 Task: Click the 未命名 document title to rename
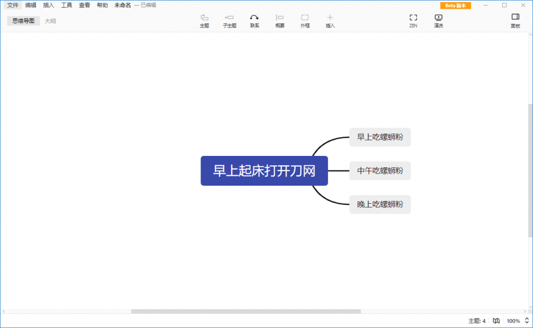tap(122, 5)
